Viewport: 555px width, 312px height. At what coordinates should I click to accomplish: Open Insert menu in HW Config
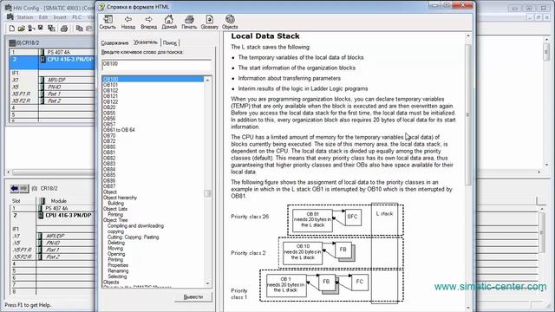pyautogui.click(x=60, y=17)
